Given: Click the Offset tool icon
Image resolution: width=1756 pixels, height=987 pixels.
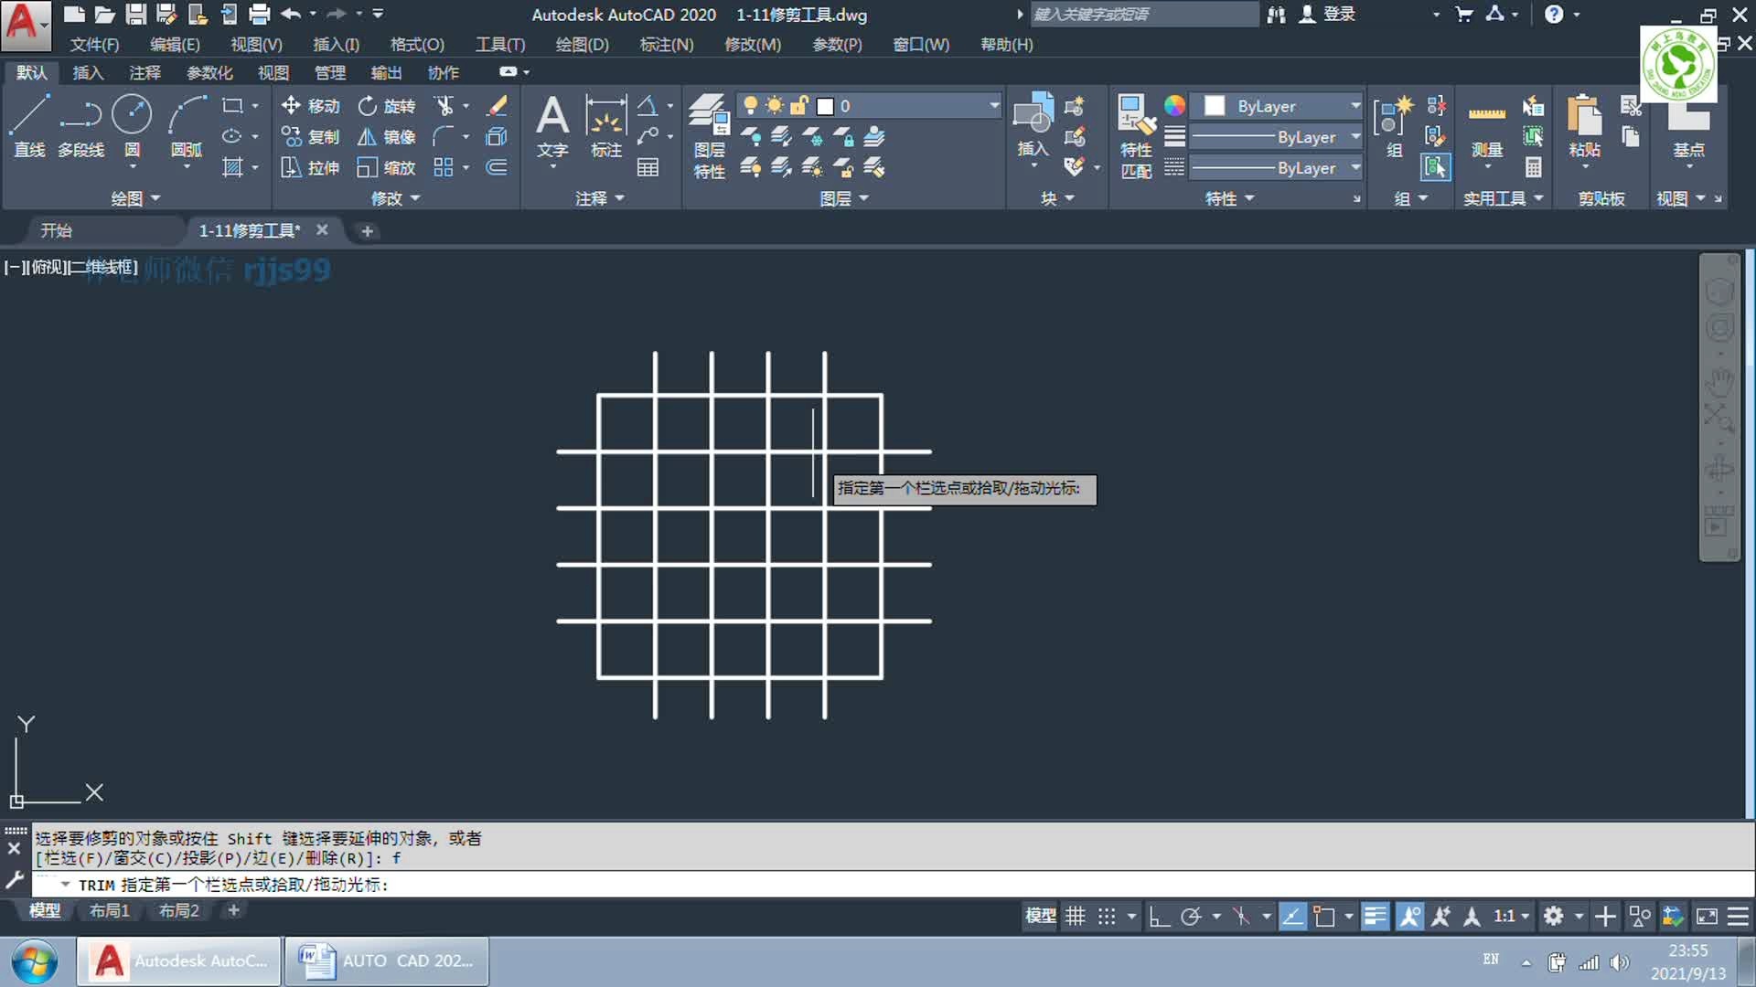Looking at the screenshot, I should tap(497, 168).
